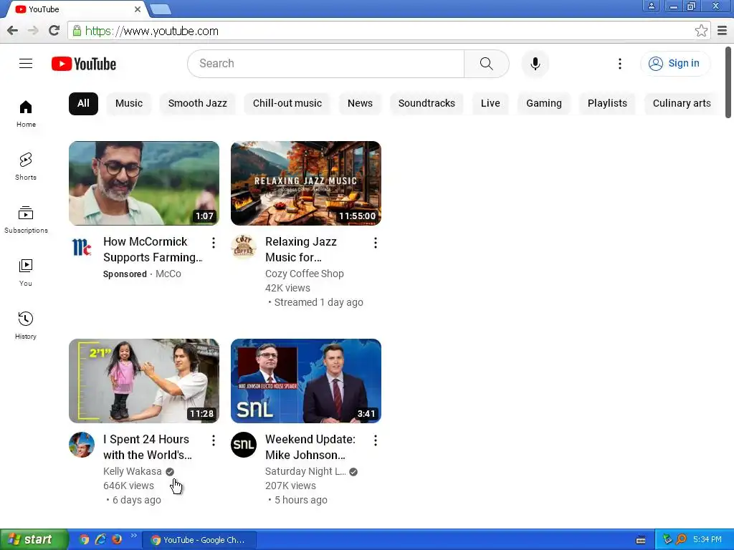Click the search magnifier button
The width and height of the screenshot is (734, 550).
click(487, 64)
